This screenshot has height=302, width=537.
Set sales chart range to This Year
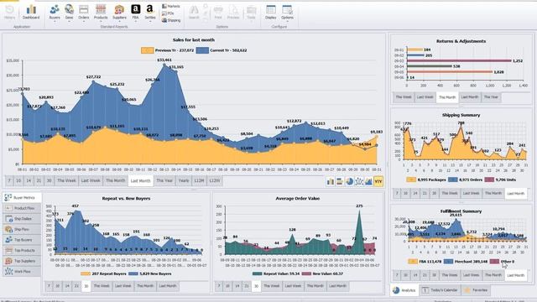click(x=164, y=180)
